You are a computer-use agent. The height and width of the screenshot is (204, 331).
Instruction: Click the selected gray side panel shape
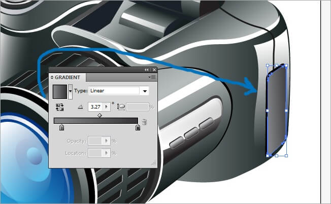277,111
